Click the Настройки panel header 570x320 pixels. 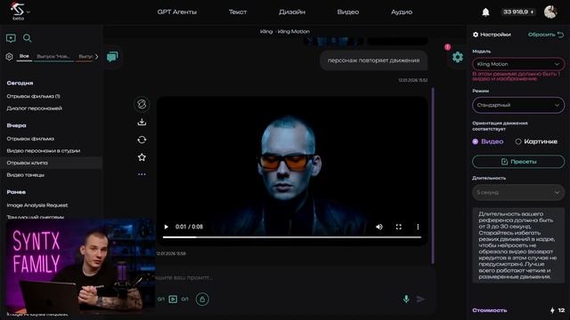pyautogui.click(x=492, y=35)
